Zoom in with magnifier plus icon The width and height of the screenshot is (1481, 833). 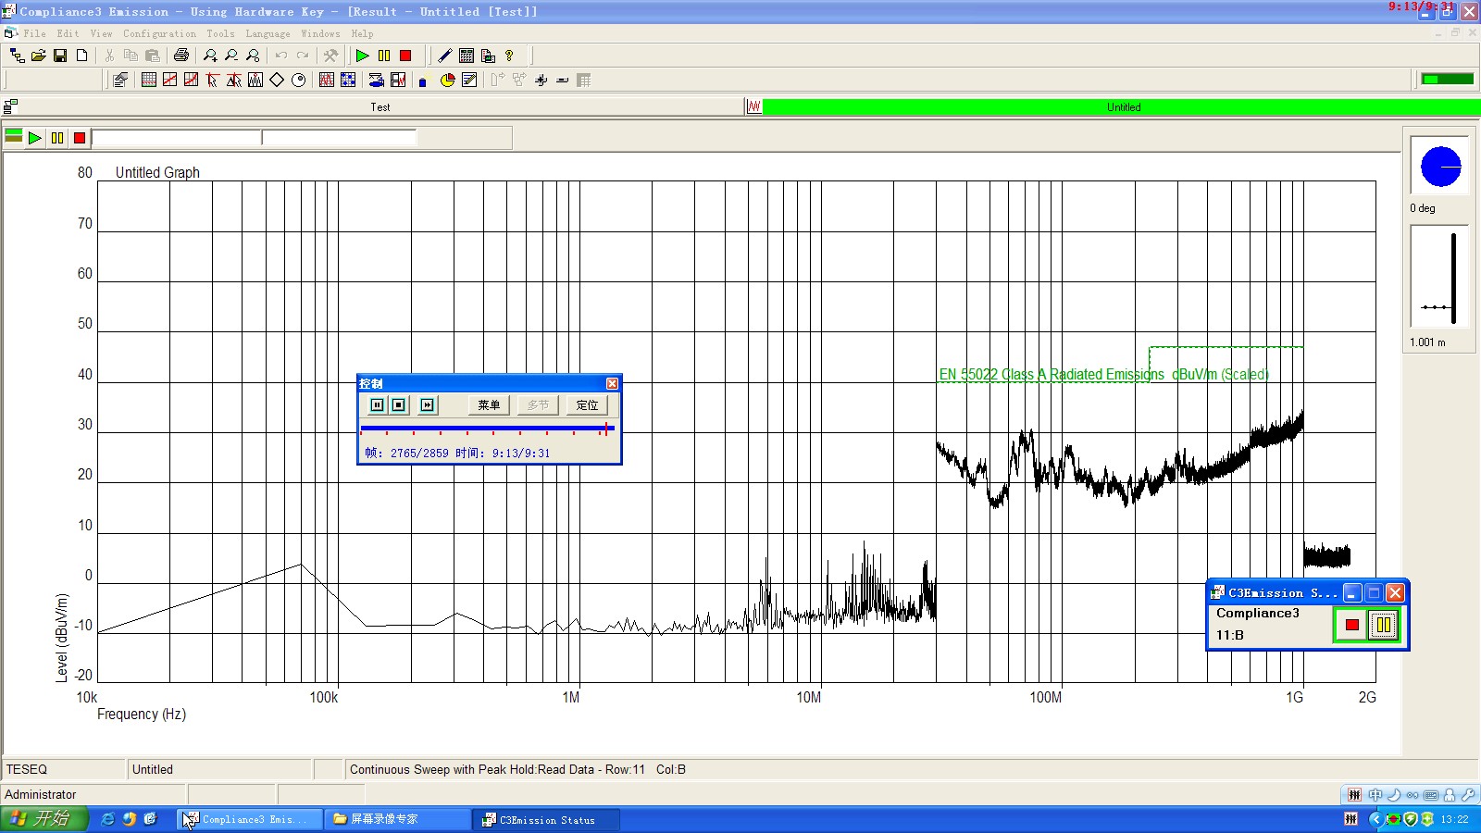tap(210, 56)
